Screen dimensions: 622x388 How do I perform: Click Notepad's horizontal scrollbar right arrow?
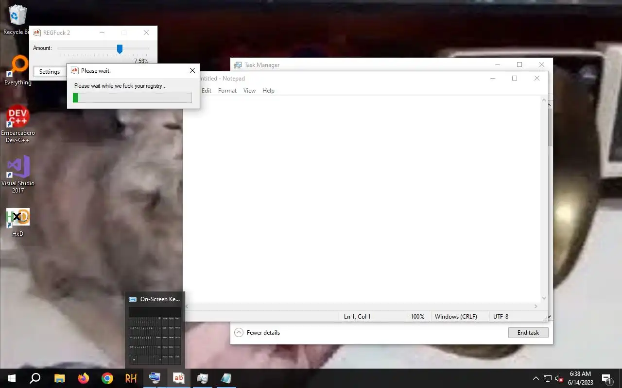[x=536, y=306]
